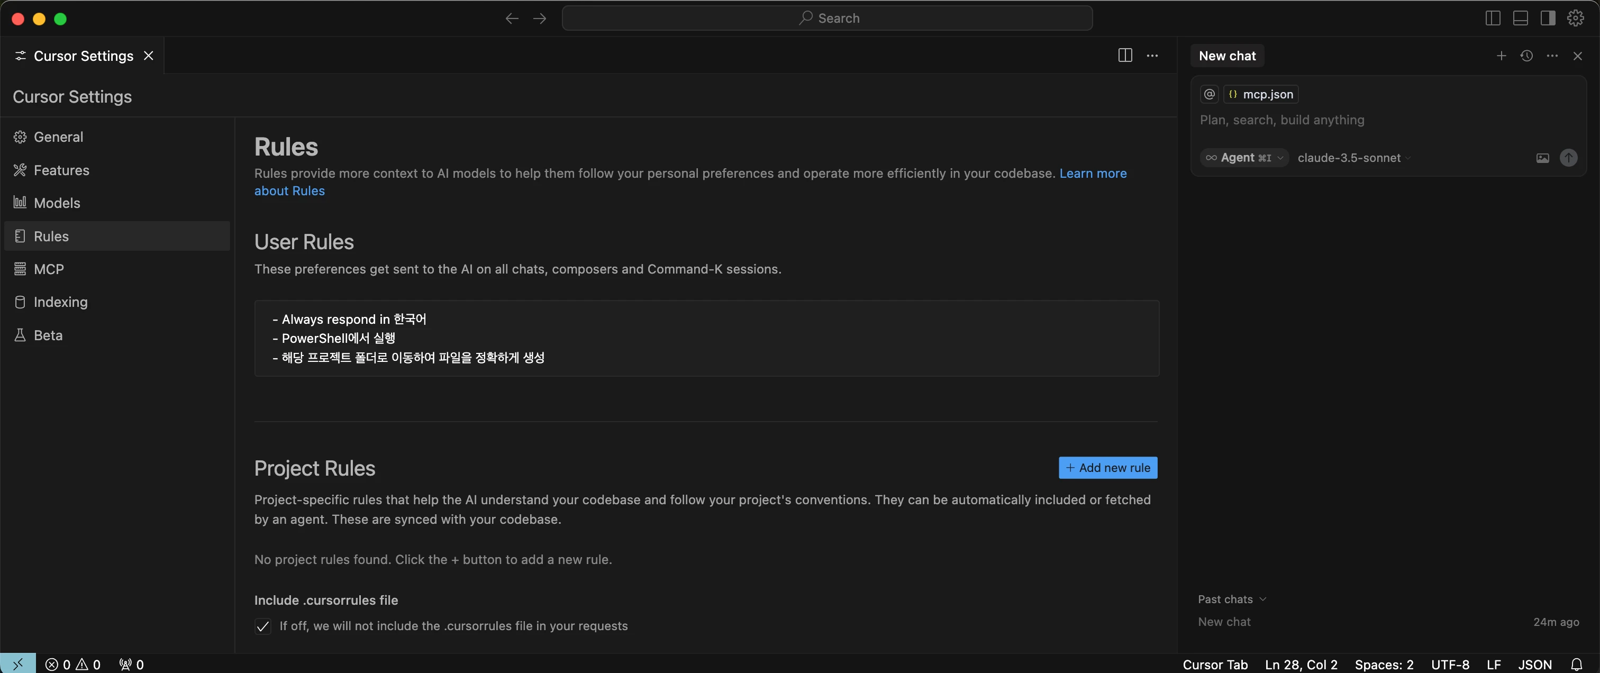Screen dimensions: 1600x673
Task: Show errors and warnings in status bar
Action: pos(72,665)
